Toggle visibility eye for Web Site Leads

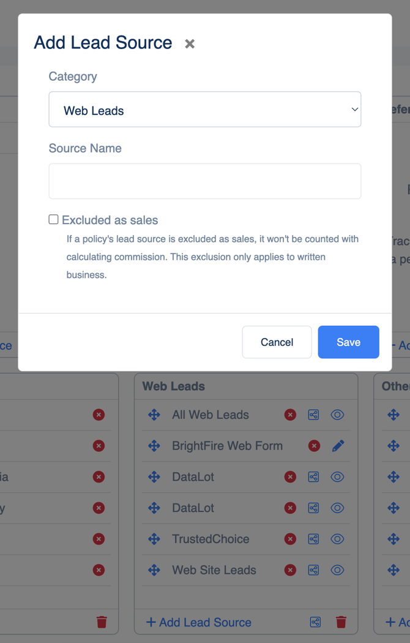[337, 570]
